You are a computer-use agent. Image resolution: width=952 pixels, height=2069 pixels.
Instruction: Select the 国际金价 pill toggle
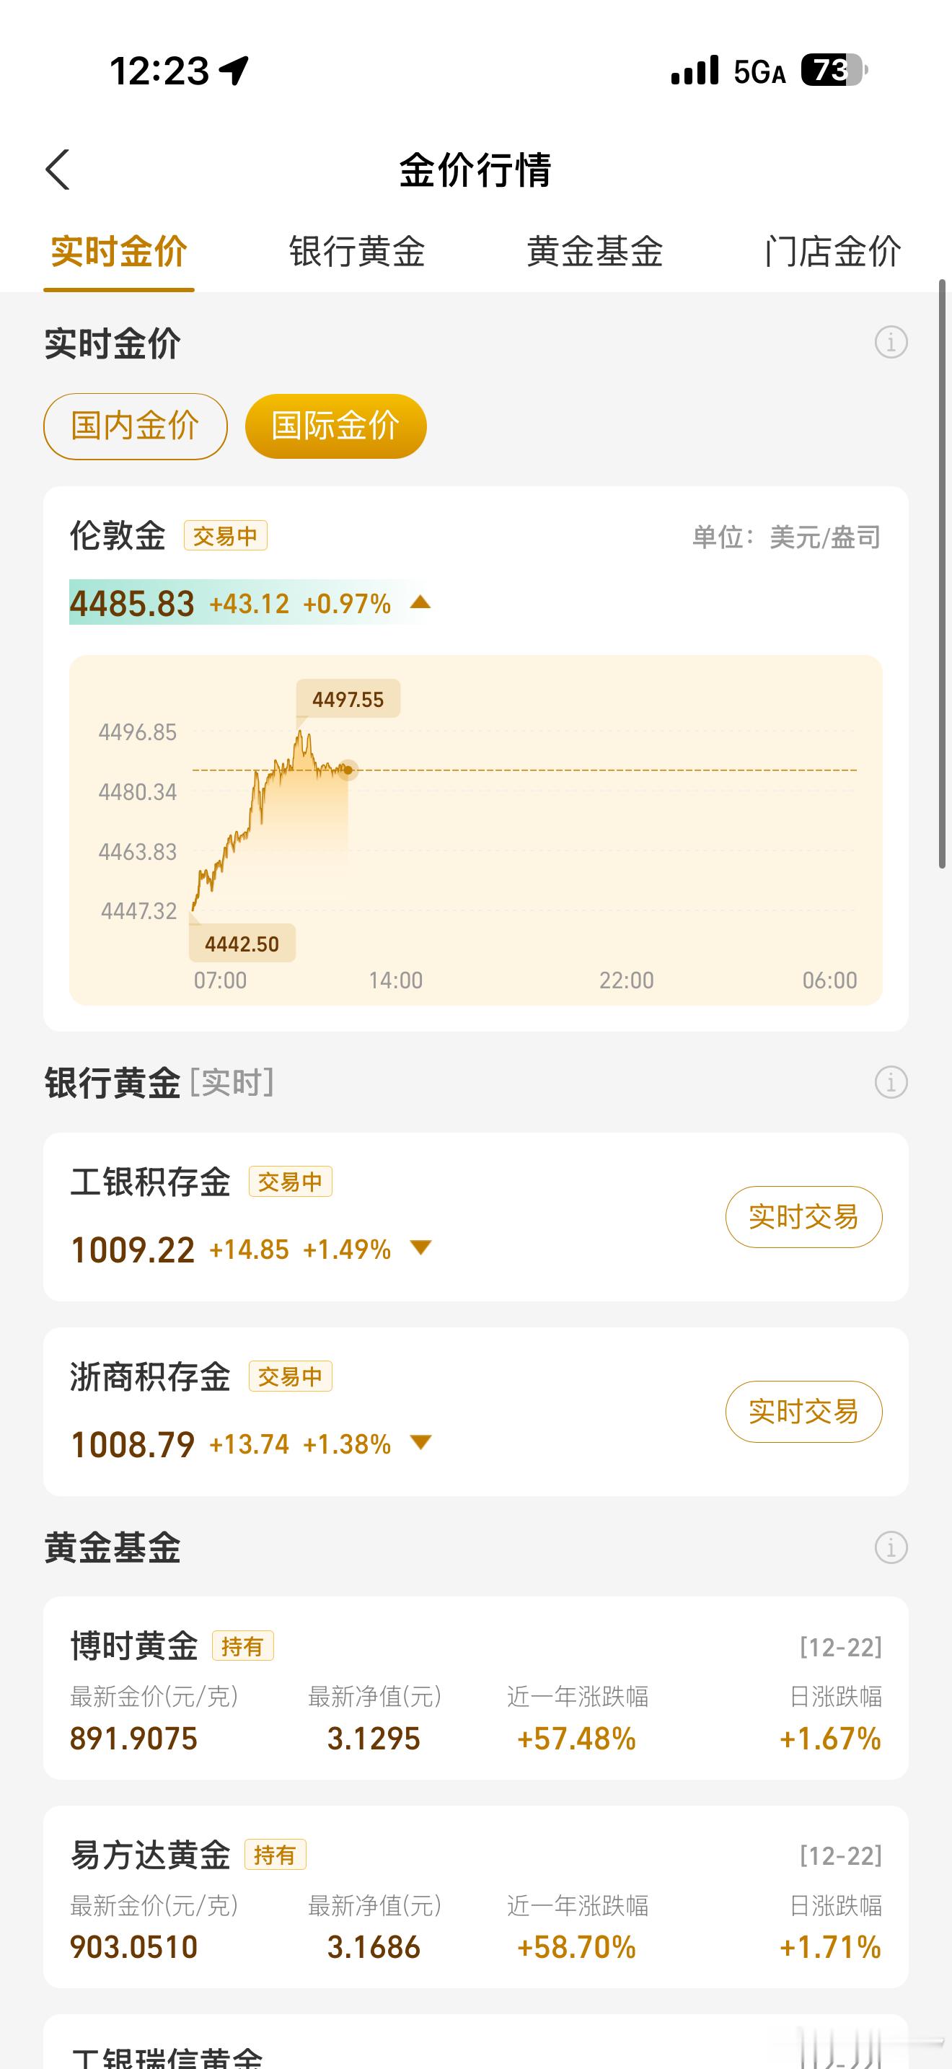point(335,426)
